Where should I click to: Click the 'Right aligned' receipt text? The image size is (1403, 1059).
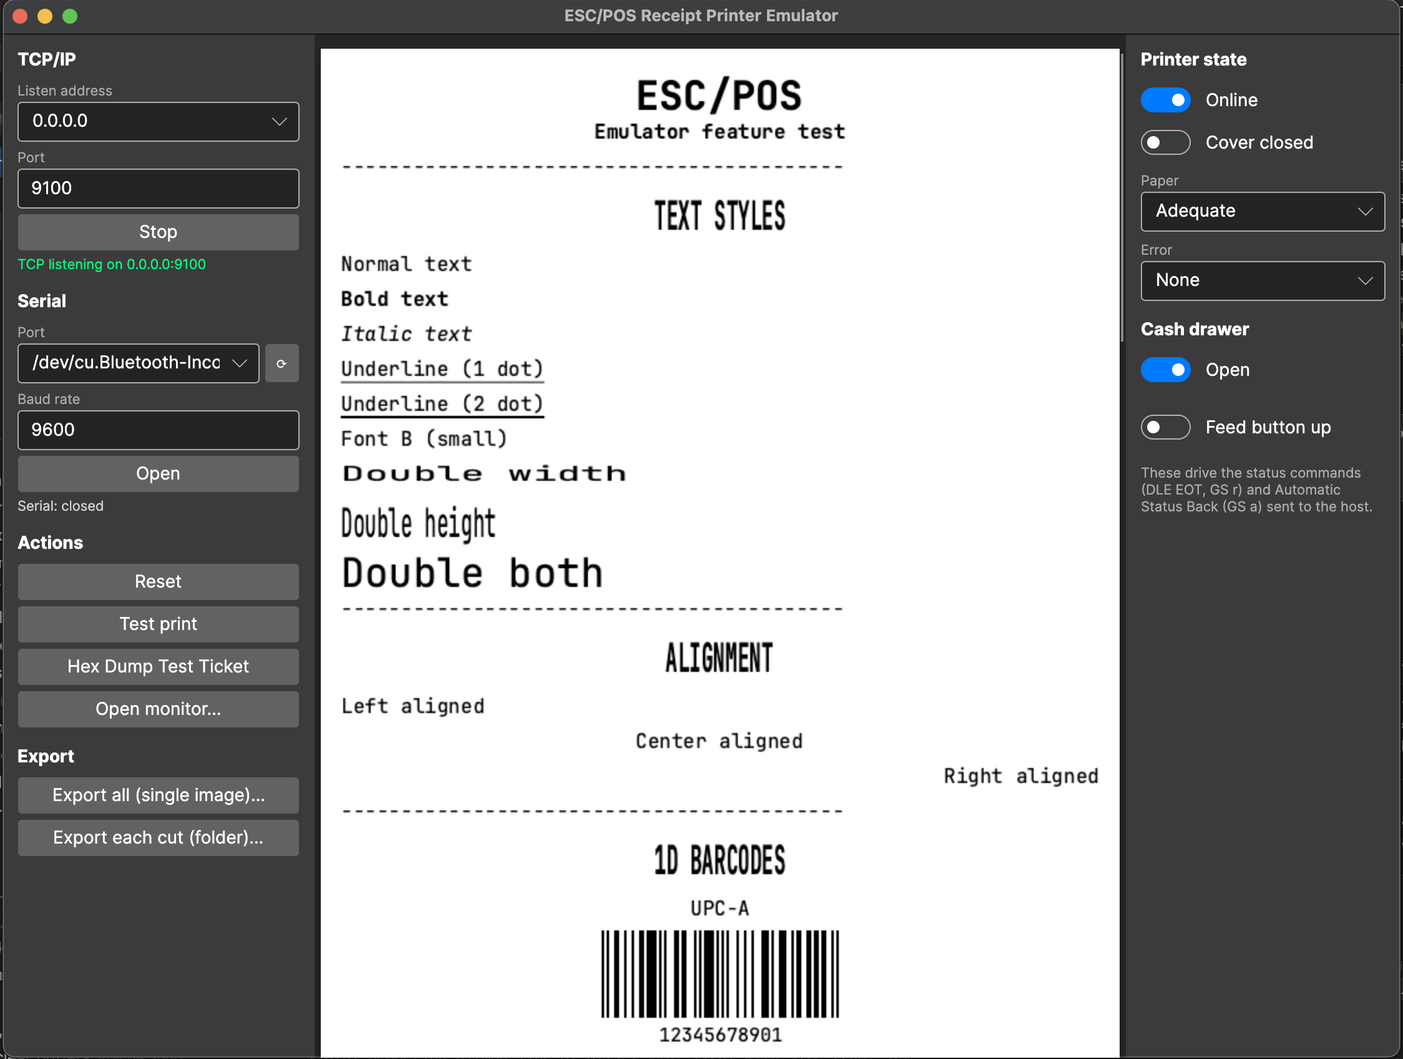pos(1021,776)
